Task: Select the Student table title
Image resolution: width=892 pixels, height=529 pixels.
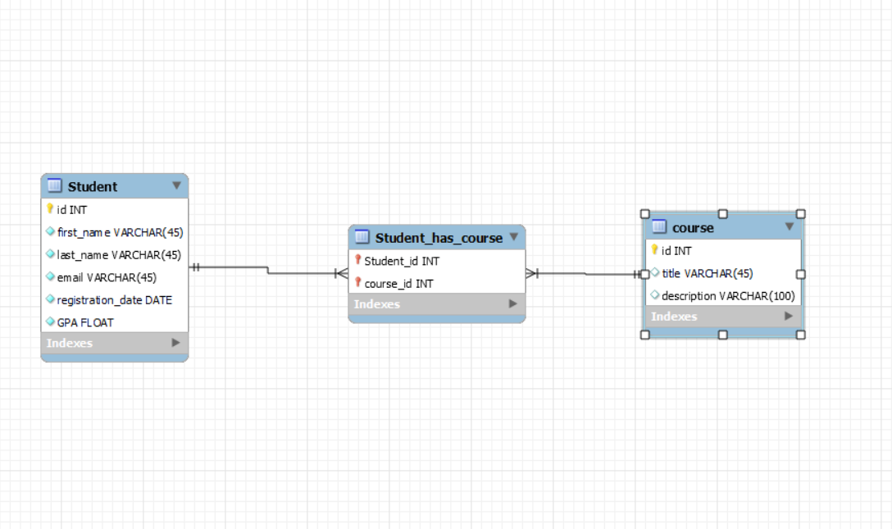Action: coord(90,185)
